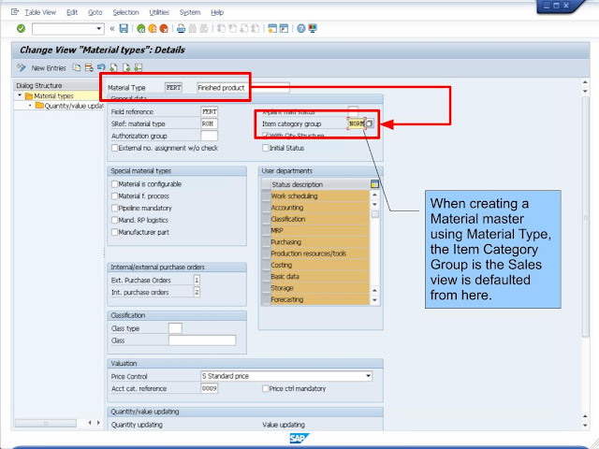
Task: Click the red Cancel icon
Action: [164, 28]
